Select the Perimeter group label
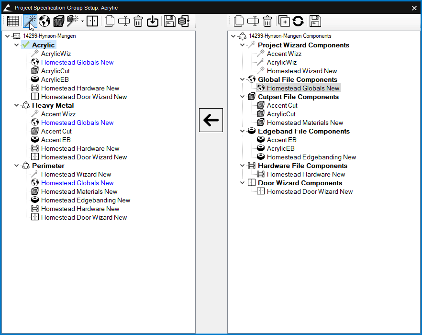This screenshot has width=422, height=335. coord(48,166)
